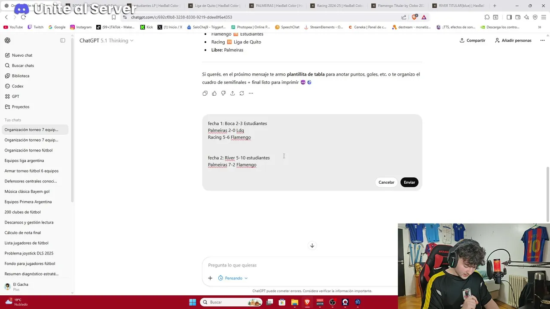Click the Compartir button
Viewport: 550px width, 309px height.
coord(472,40)
